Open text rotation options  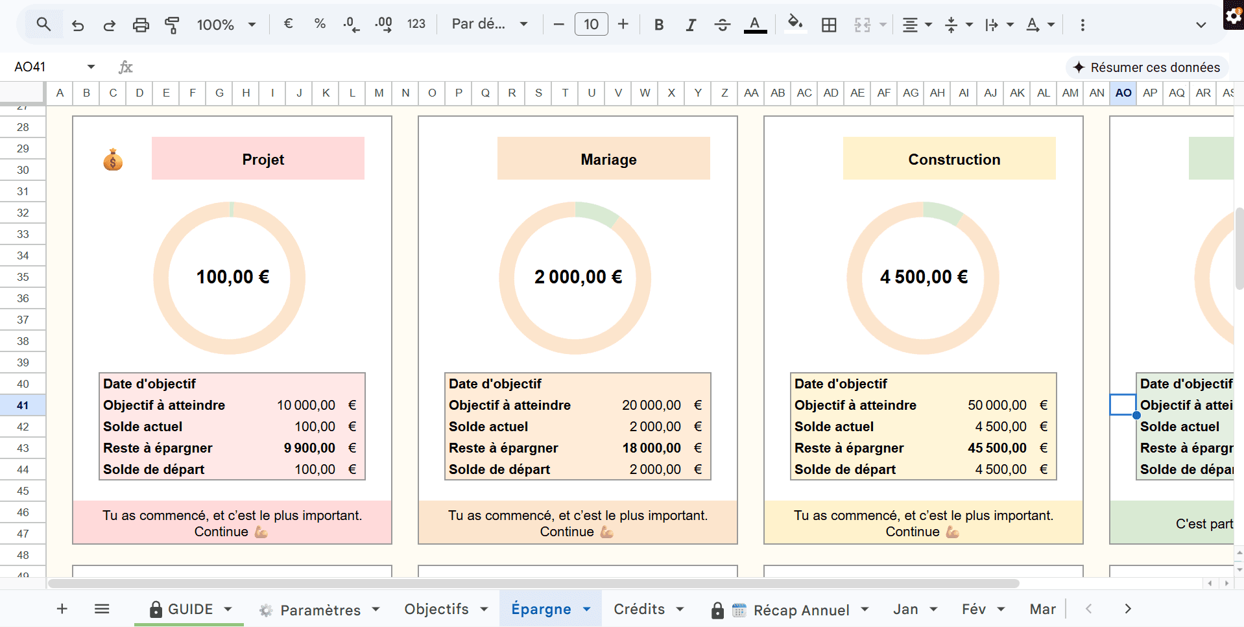click(x=1040, y=25)
